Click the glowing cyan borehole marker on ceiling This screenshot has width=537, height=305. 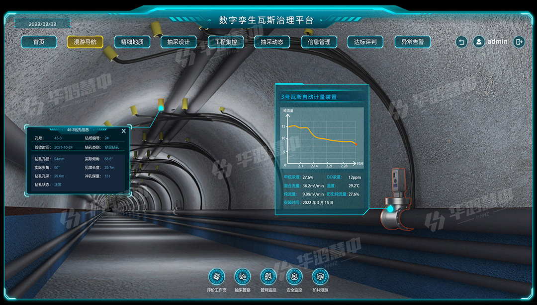point(161,106)
